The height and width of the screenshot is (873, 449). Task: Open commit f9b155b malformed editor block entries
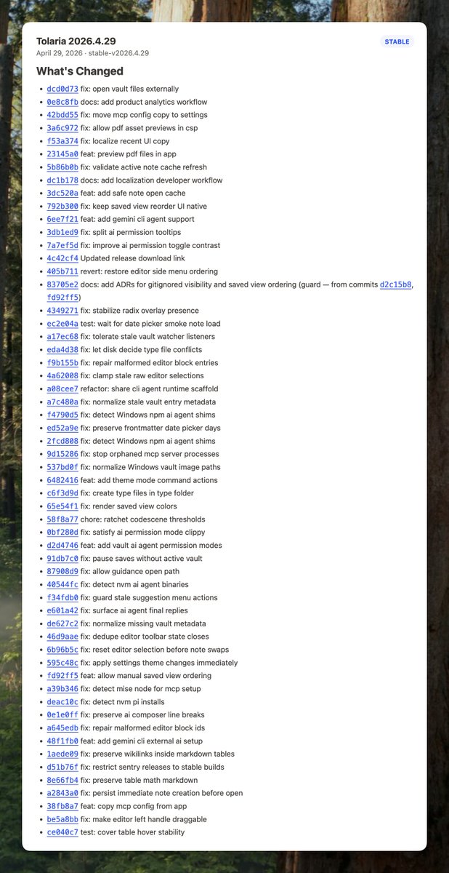(x=62, y=363)
